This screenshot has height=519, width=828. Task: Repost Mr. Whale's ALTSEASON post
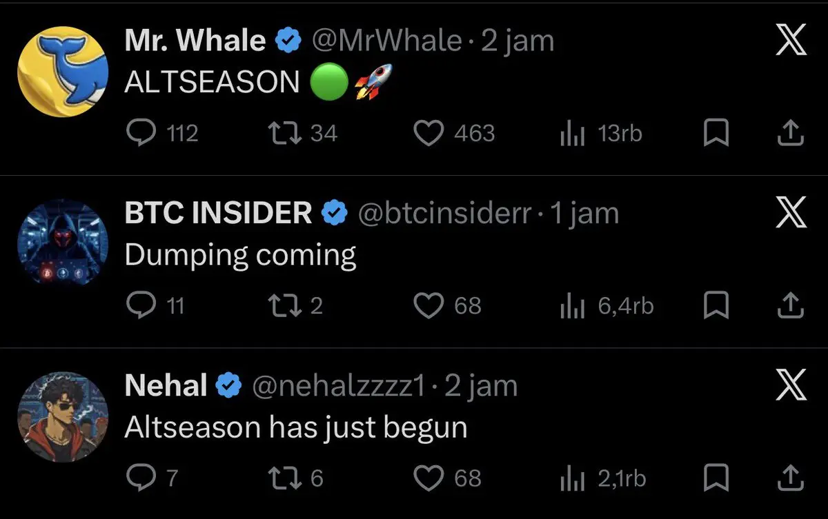[x=284, y=133]
